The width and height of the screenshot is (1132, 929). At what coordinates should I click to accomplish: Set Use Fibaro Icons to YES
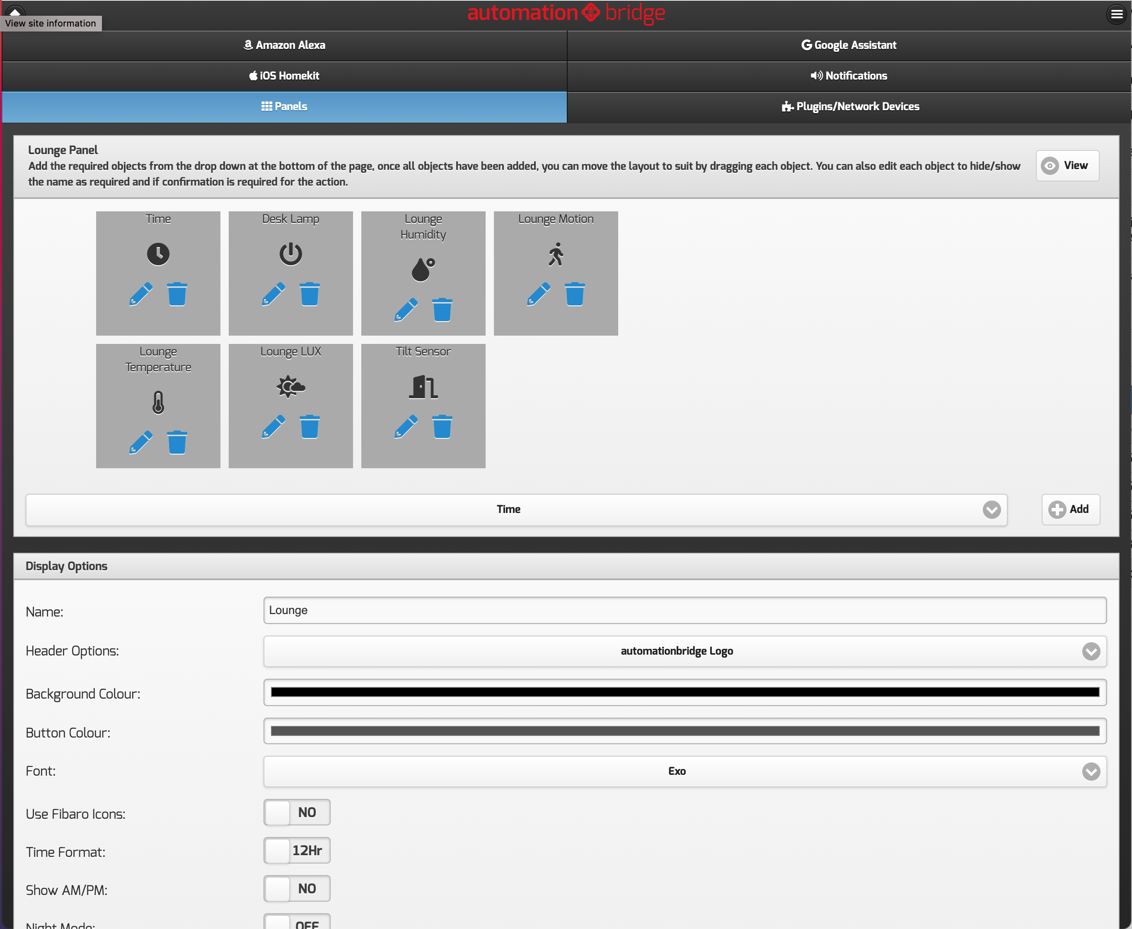[x=297, y=812]
